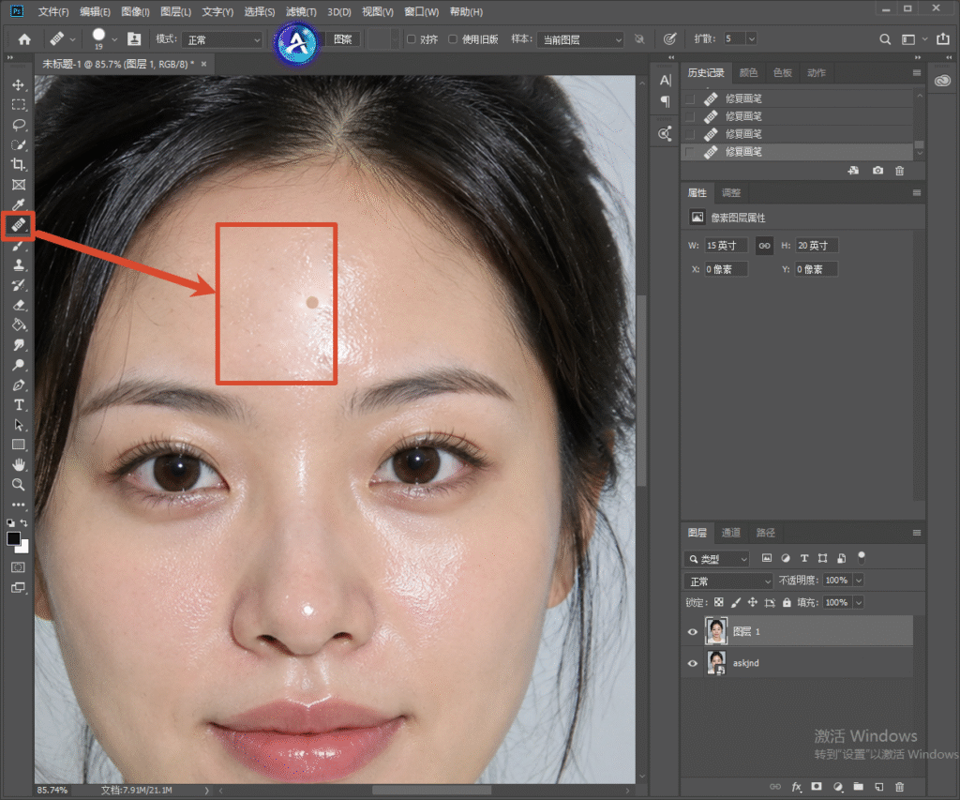Viewport: 960px width, 800px height.
Task: Create a new snapshot in History panel
Action: pos(877,171)
